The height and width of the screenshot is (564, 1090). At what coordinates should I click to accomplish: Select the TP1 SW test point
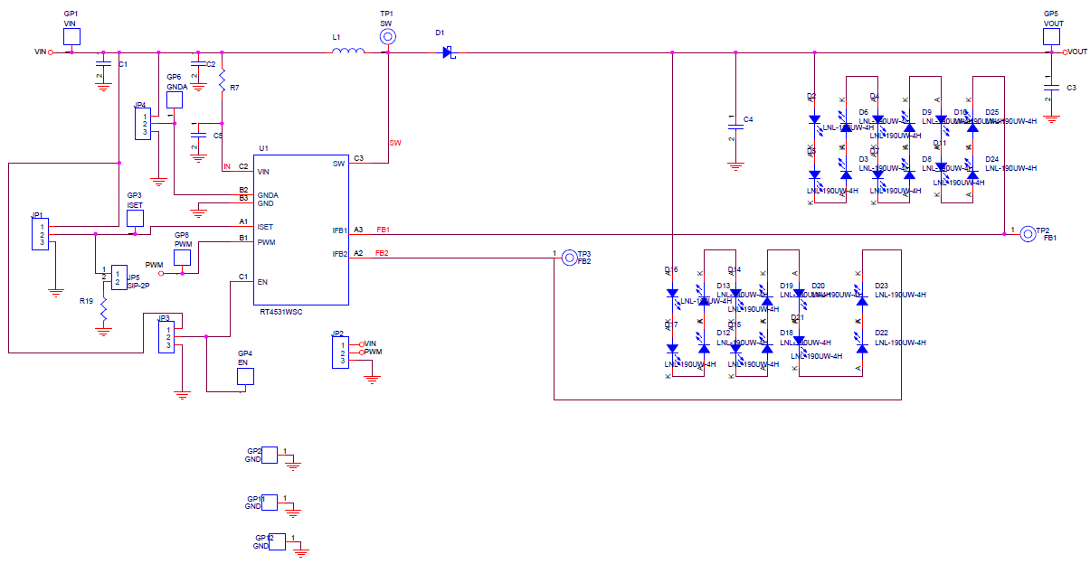[387, 36]
